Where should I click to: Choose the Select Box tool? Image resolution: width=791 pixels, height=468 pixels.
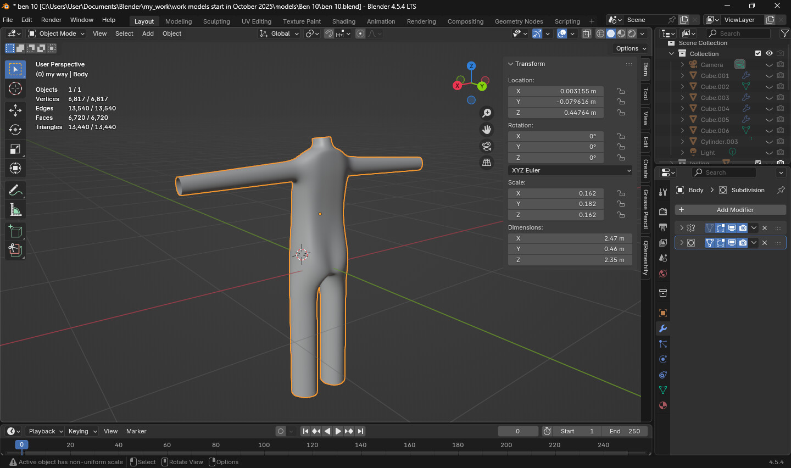(x=15, y=69)
